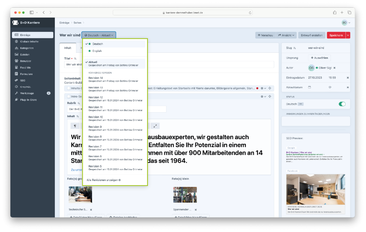Viewport: 366px width, 232px height.
Task: Open Ablaufdatum time picker
Action: [330, 87]
